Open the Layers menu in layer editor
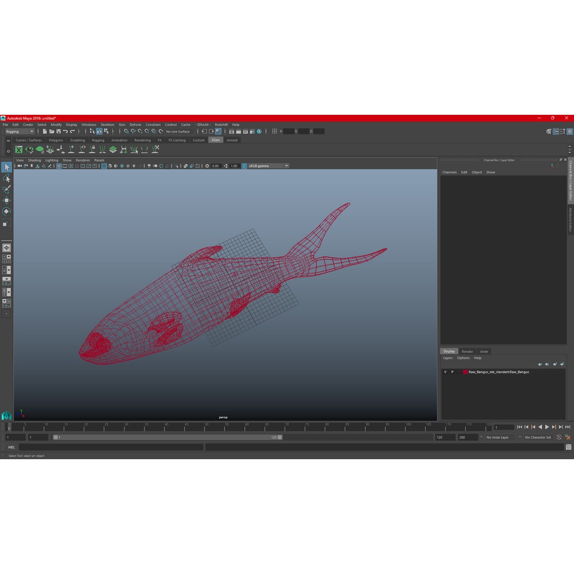574x574 pixels. [448, 358]
